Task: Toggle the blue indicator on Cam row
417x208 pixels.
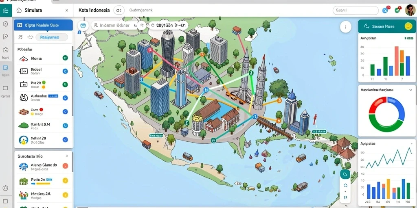Action: 65,112
